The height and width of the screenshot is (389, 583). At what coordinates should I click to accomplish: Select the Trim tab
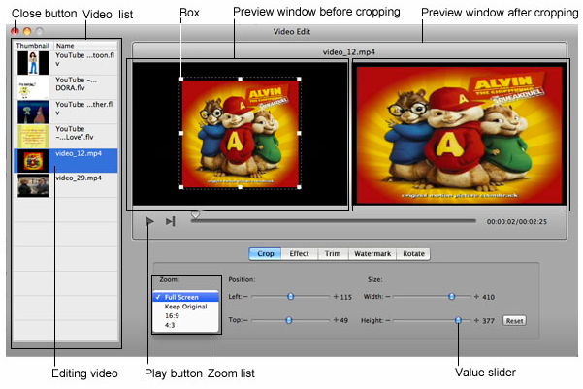331,253
